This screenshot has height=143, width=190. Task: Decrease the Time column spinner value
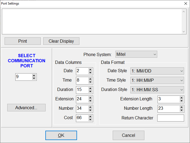pos(90,82)
